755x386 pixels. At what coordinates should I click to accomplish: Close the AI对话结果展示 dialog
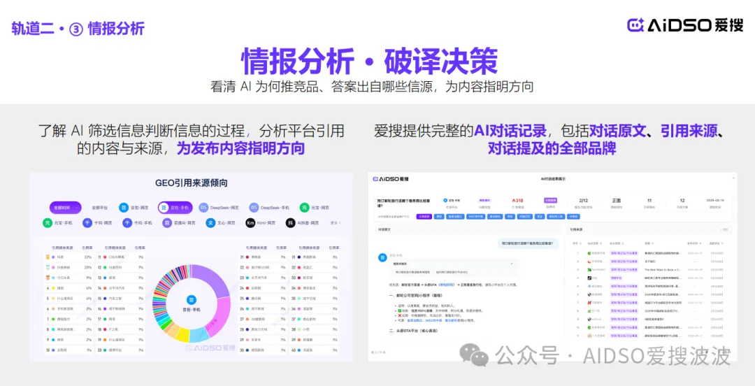733,178
